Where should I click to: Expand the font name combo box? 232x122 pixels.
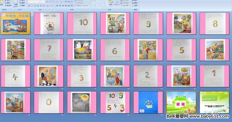[x=34, y=2]
